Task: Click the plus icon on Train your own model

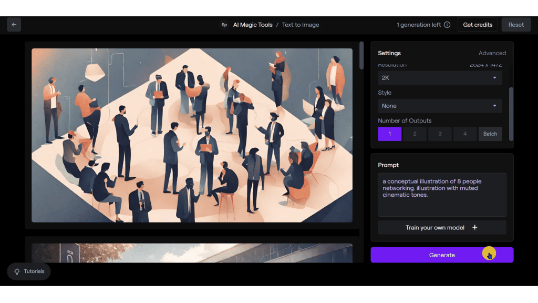Action: click(474, 227)
